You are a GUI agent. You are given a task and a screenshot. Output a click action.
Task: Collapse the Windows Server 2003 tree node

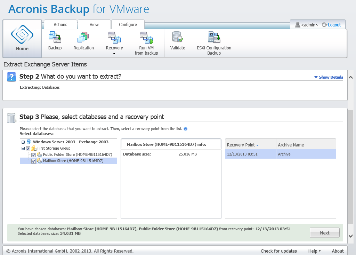click(23, 142)
